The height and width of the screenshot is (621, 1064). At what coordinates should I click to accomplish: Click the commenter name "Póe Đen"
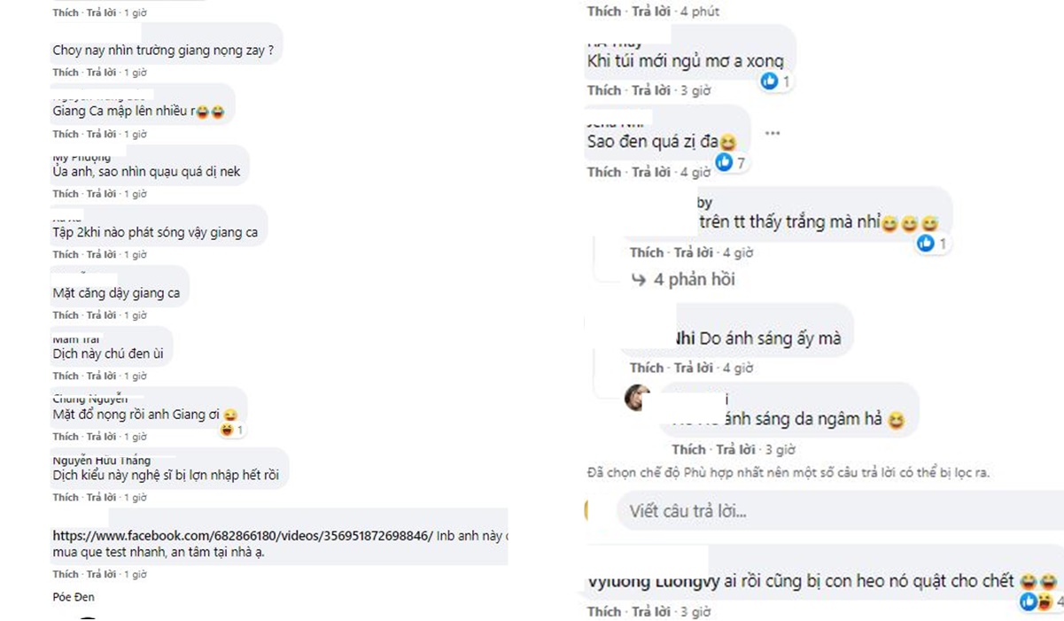[x=74, y=597]
